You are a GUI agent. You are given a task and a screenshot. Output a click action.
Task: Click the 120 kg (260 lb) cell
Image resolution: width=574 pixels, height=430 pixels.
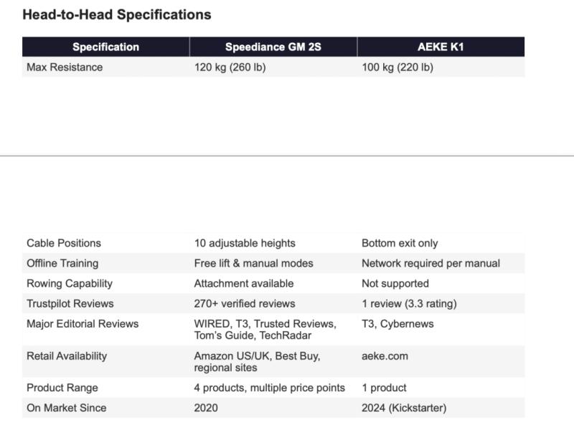point(230,67)
